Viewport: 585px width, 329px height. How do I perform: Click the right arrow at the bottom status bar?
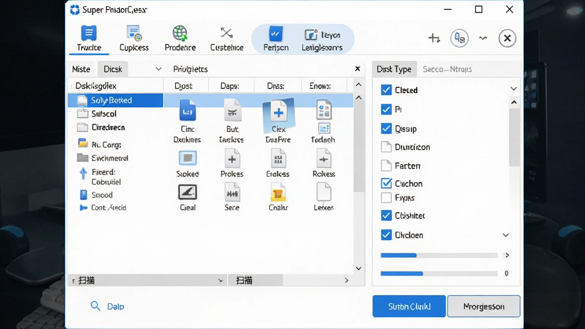tap(347, 280)
